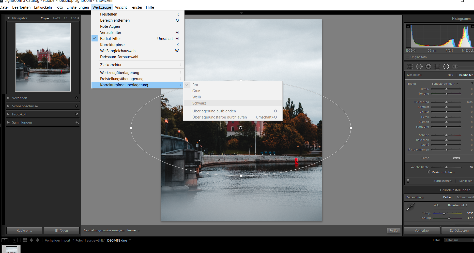Activate the Verlaufsfilter graduated filter icon

[437, 66]
